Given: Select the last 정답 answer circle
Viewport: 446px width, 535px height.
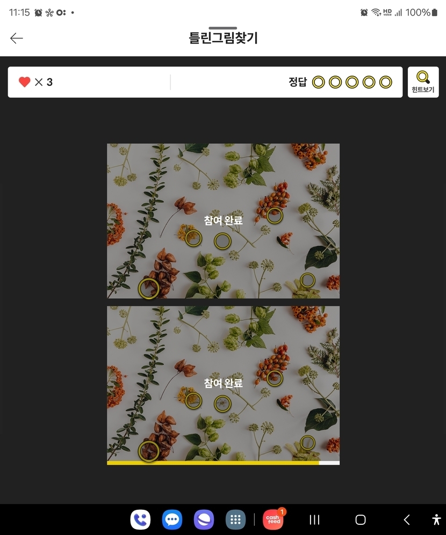Looking at the screenshot, I should pyautogui.click(x=385, y=82).
